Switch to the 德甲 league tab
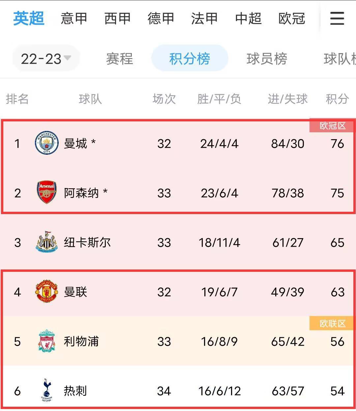The height and width of the screenshot is (411, 356). [161, 18]
